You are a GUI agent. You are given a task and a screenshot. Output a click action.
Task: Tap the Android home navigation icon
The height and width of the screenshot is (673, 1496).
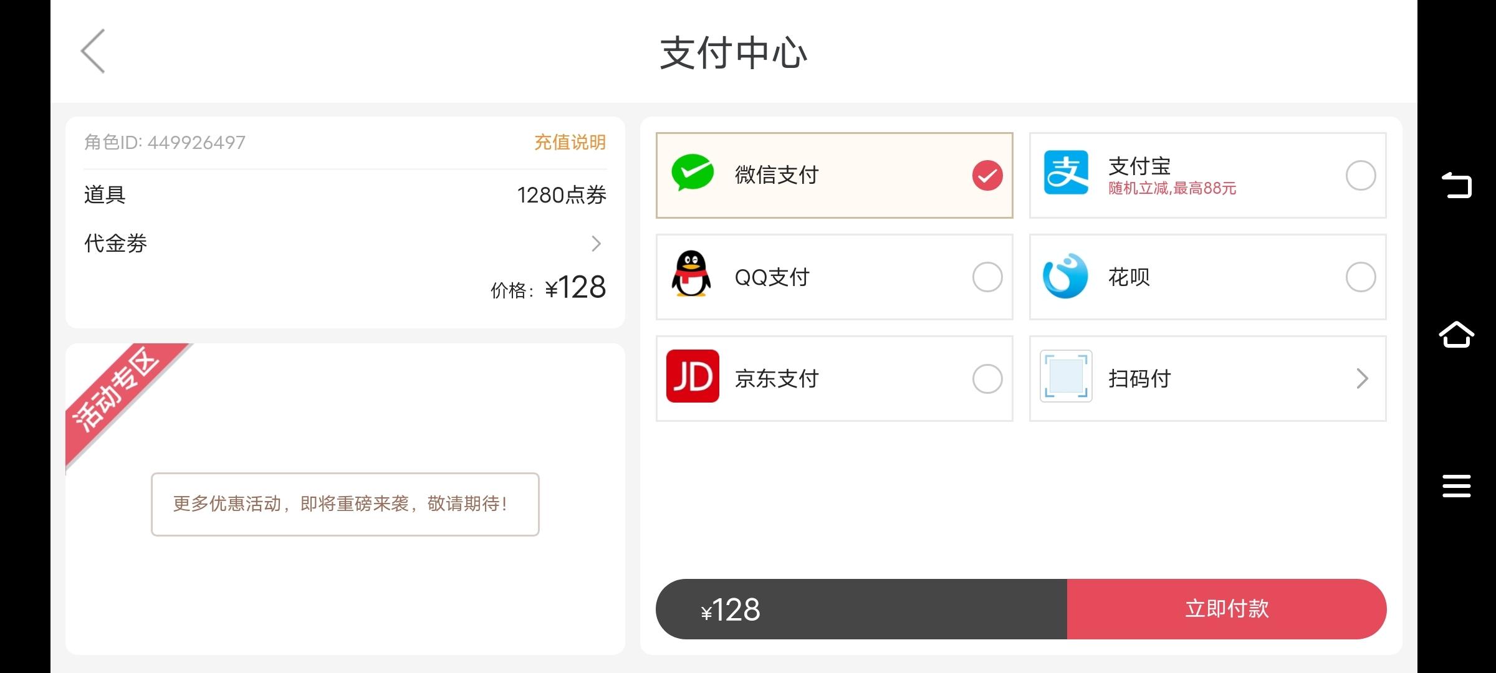tap(1456, 335)
